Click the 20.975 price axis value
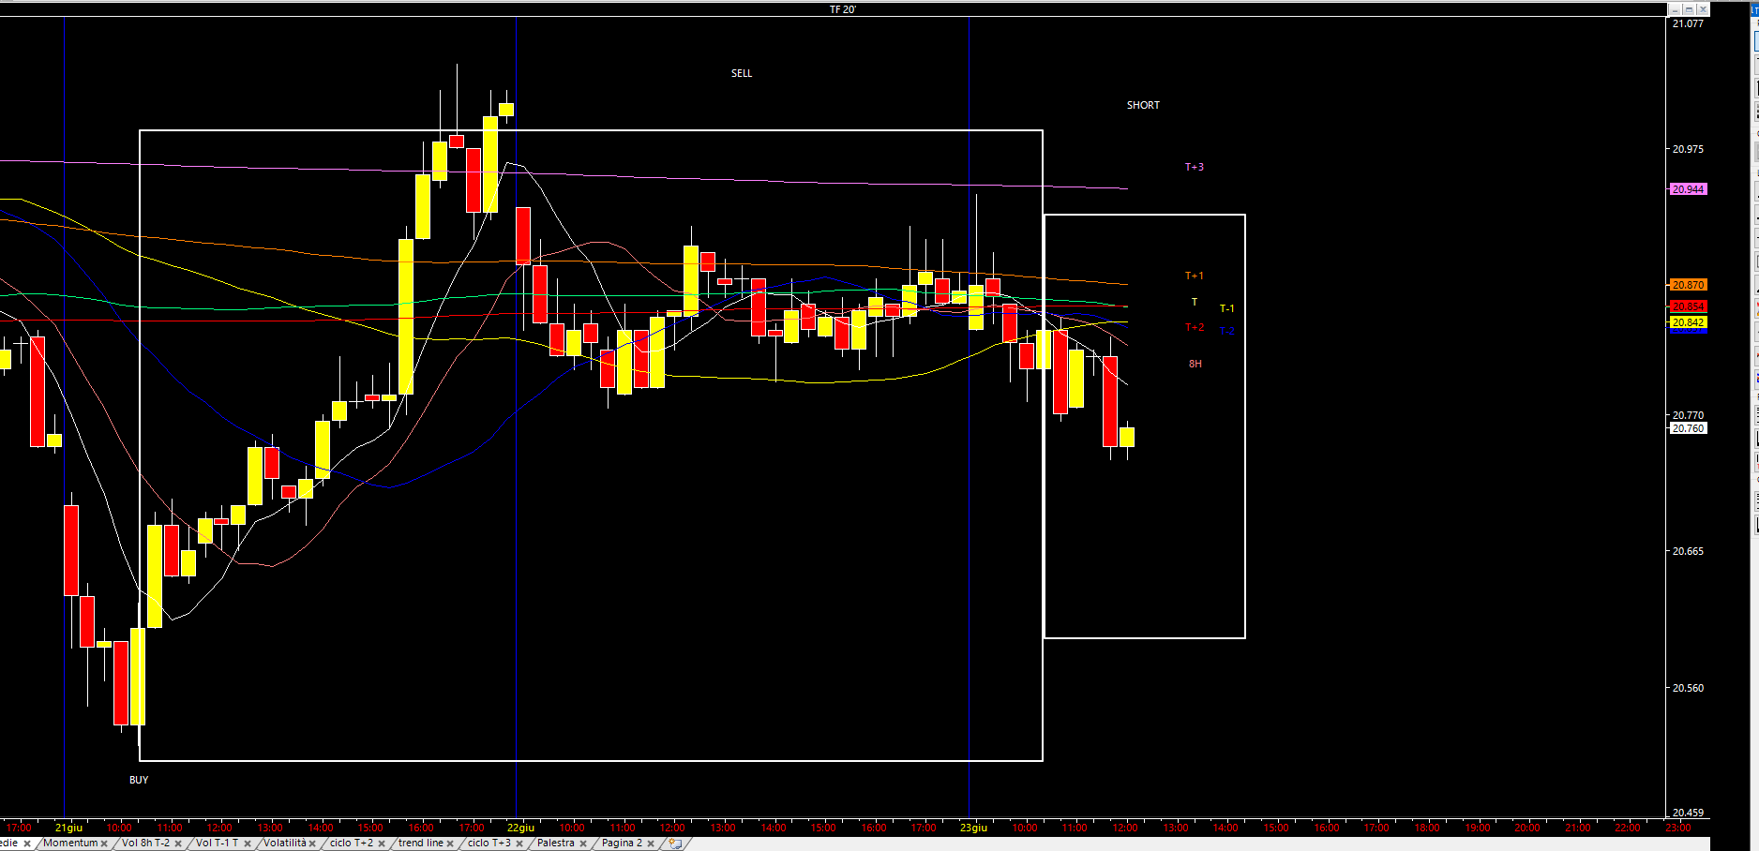Screen dimensions: 1759x851 tap(1688, 149)
